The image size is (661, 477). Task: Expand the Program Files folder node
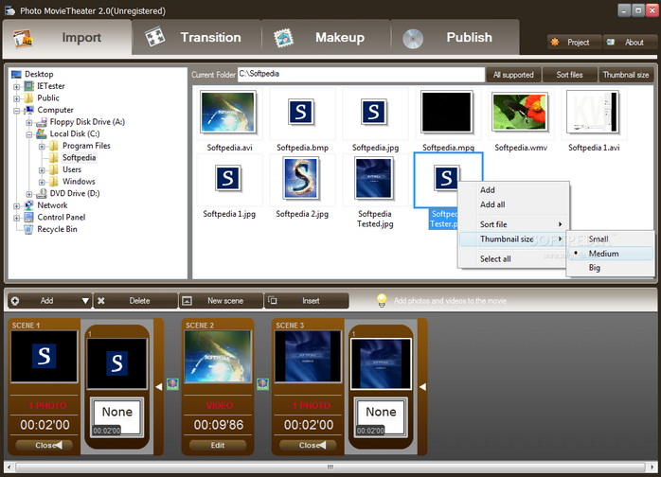point(42,146)
